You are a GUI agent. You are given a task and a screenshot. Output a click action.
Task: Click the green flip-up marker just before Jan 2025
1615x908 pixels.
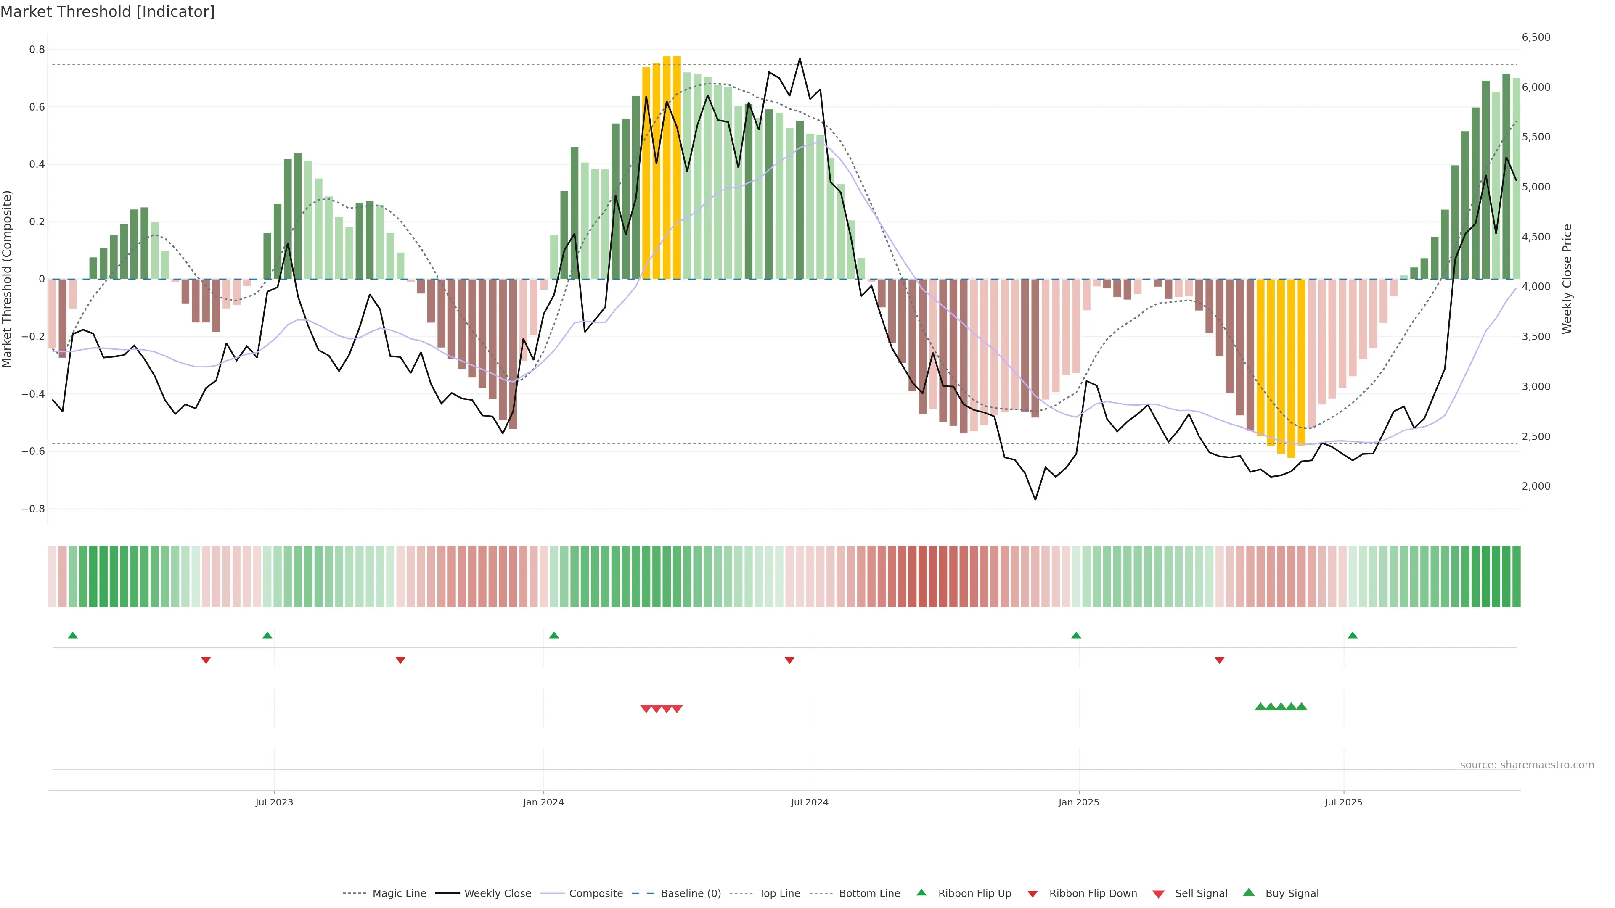pyautogui.click(x=1076, y=636)
